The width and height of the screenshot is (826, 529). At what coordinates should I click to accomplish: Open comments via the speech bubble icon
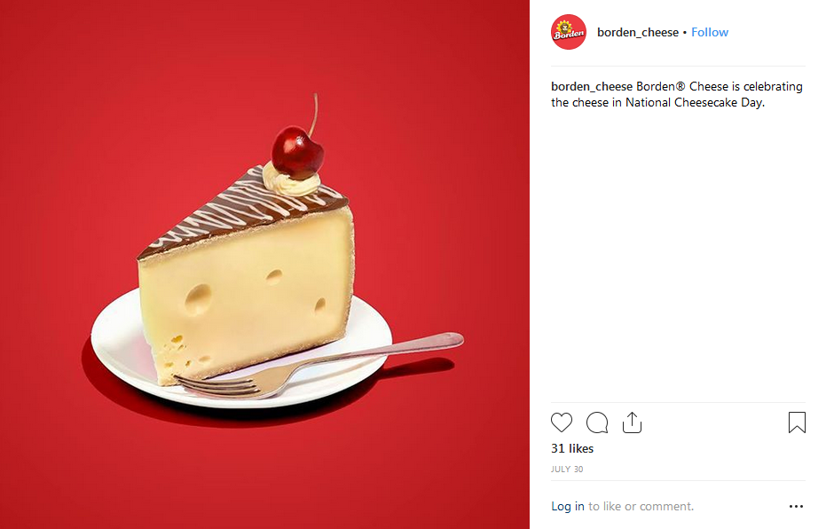(x=597, y=422)
